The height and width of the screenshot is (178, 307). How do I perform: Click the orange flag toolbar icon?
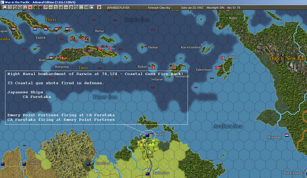(x=46, y=7)
